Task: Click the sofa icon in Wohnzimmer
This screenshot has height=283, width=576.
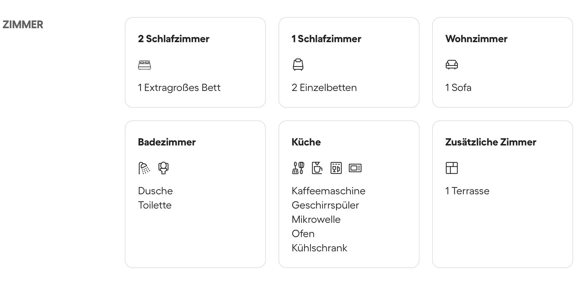Action: [451, 65]
